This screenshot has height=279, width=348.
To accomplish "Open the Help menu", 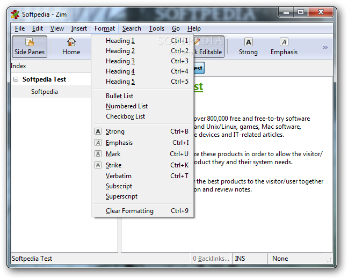I will [194, 28].
